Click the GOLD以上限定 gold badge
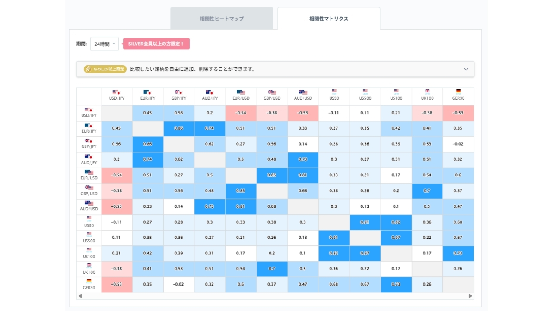The width and height of the screenshot is (553, 311). click(105, 69)
